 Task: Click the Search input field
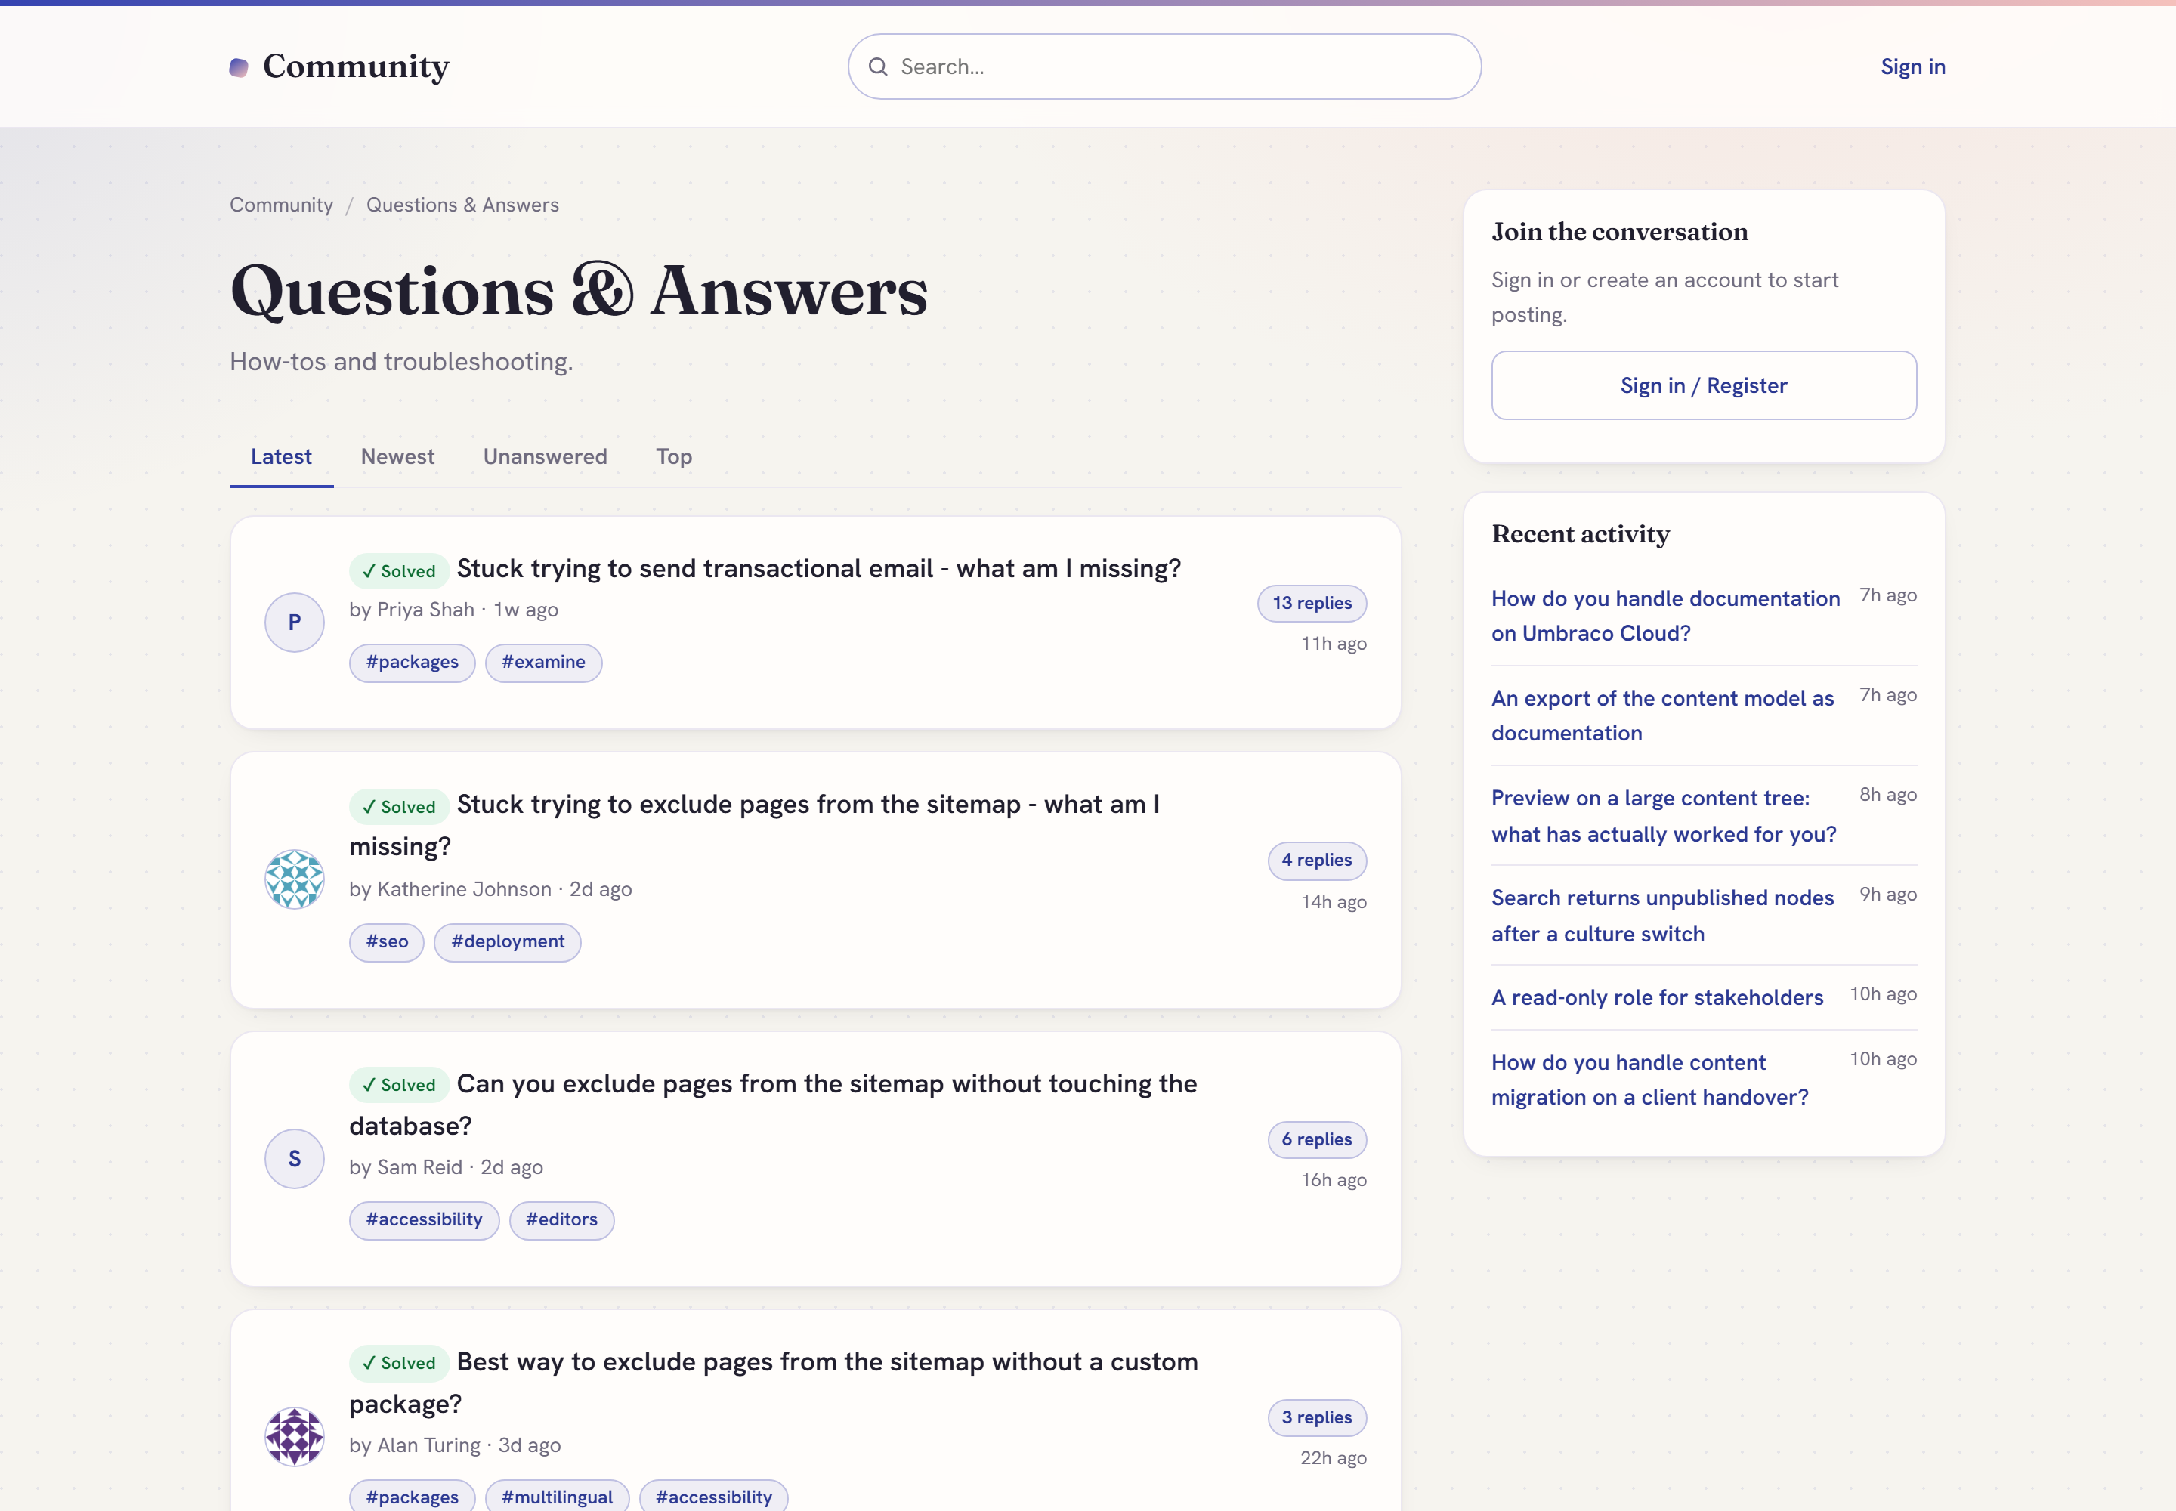pos(1164,66)
